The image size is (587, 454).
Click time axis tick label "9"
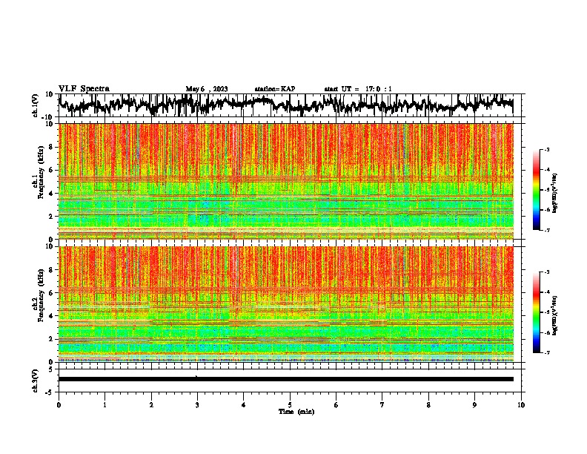(474, 405)
